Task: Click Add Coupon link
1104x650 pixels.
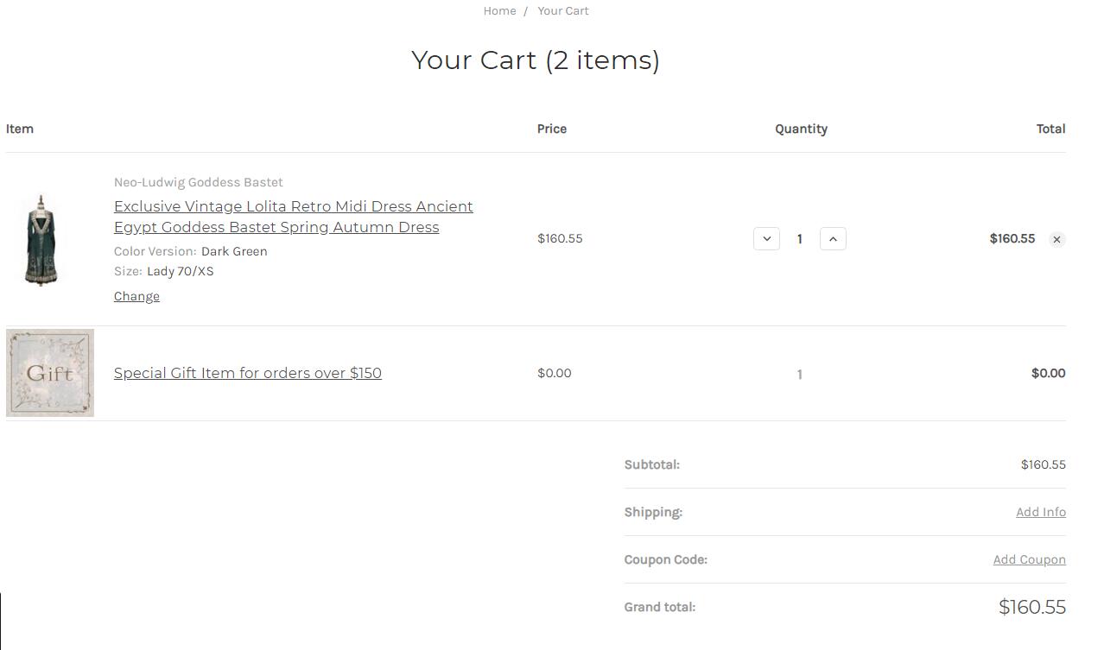Action: (1029, 559)
